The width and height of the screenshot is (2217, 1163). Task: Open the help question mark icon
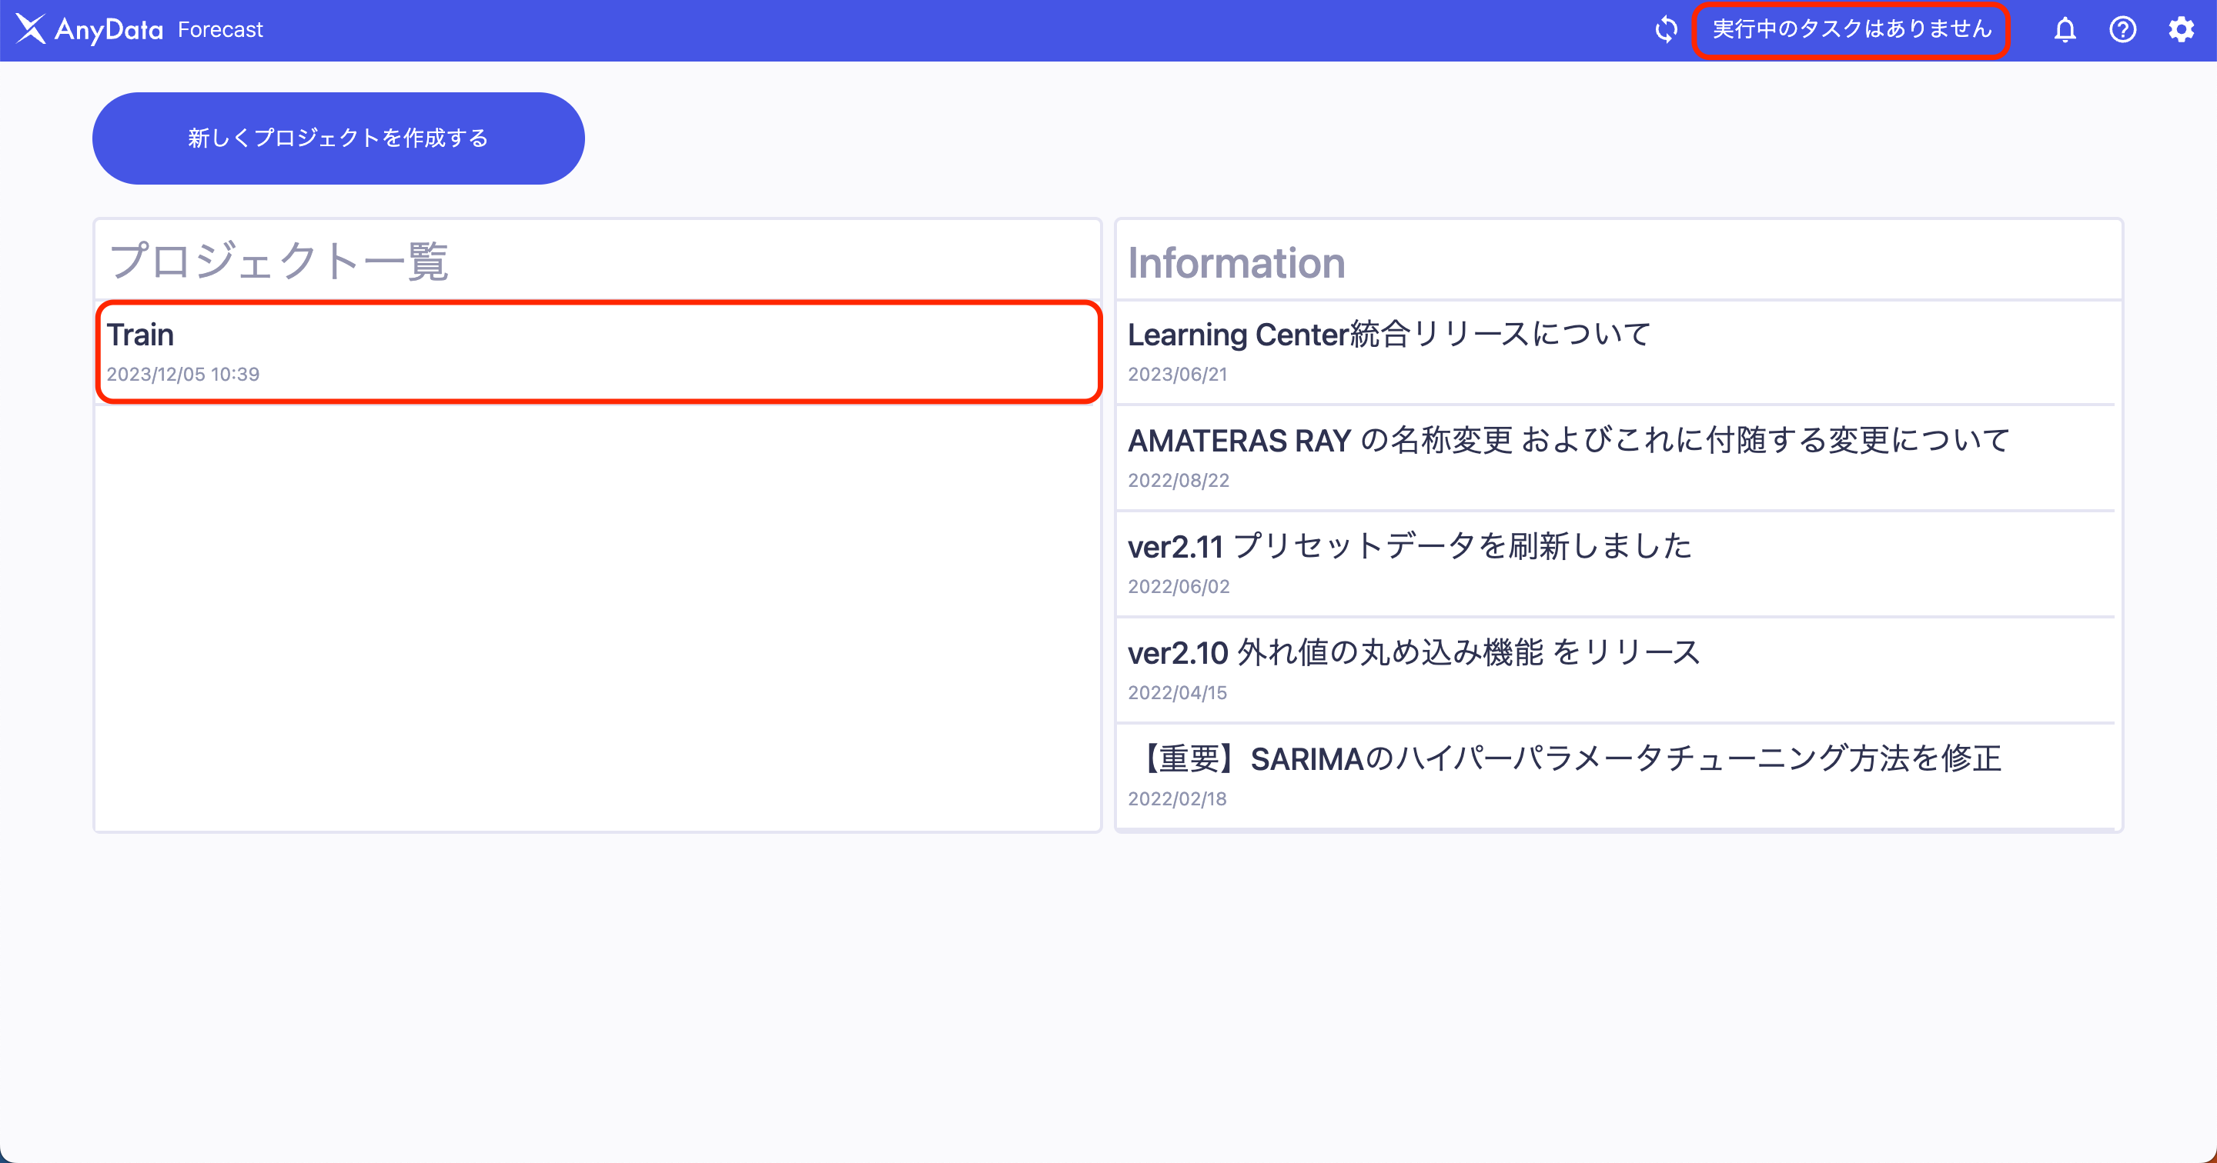[x=2122, y=30]
